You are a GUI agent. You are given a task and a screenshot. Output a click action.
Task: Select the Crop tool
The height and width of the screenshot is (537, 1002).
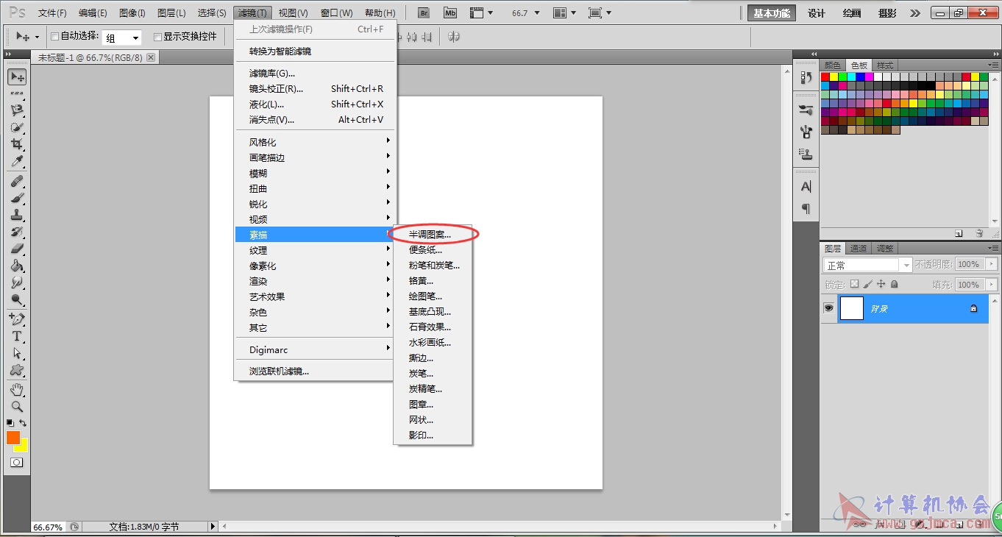[x=17, y=144]
